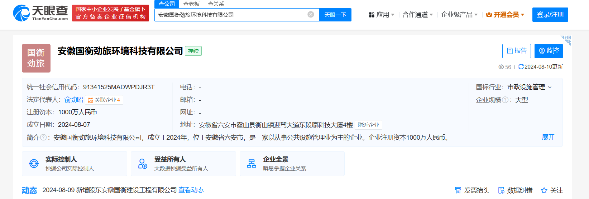
Task: Switch to the 查关系 tab
Action: click(216, 4)
